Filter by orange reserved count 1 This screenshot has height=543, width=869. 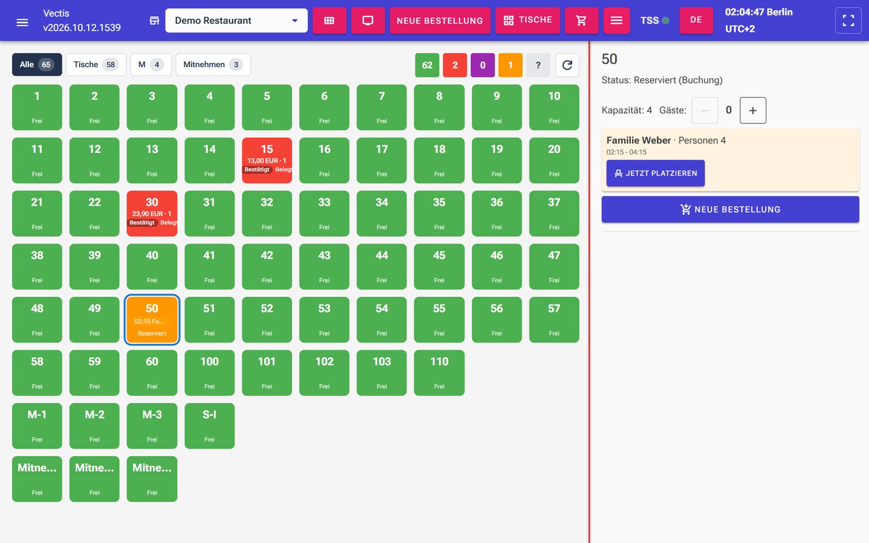point(510,65)
